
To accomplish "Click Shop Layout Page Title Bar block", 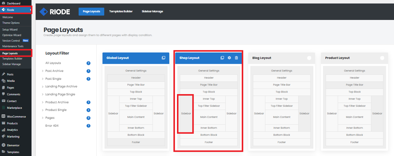I will click(x=209, y=85).
